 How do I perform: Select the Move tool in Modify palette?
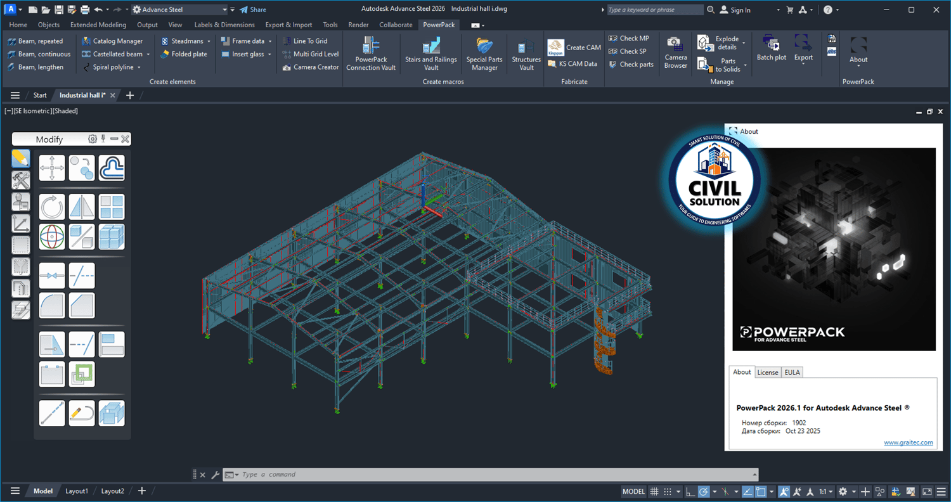pyautogui.click(x=52, y=168)
